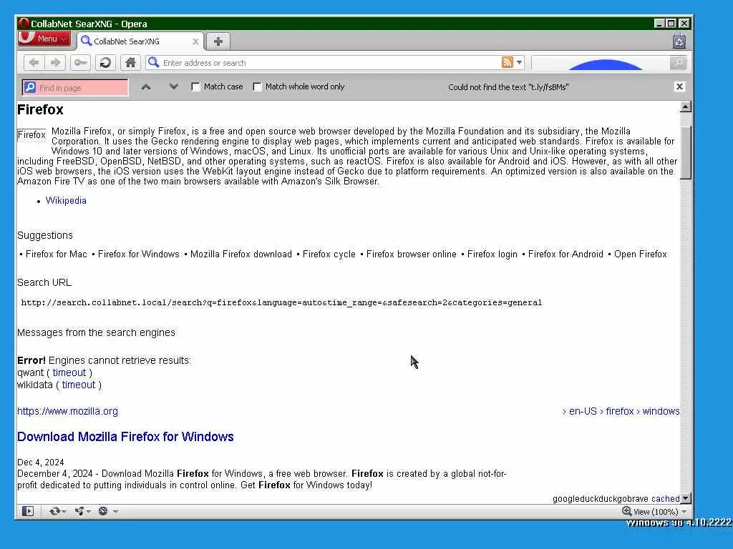The image size is (733, 549).
Task: Open the Opera Unite icon dropdown
Action: pos(82,511)
